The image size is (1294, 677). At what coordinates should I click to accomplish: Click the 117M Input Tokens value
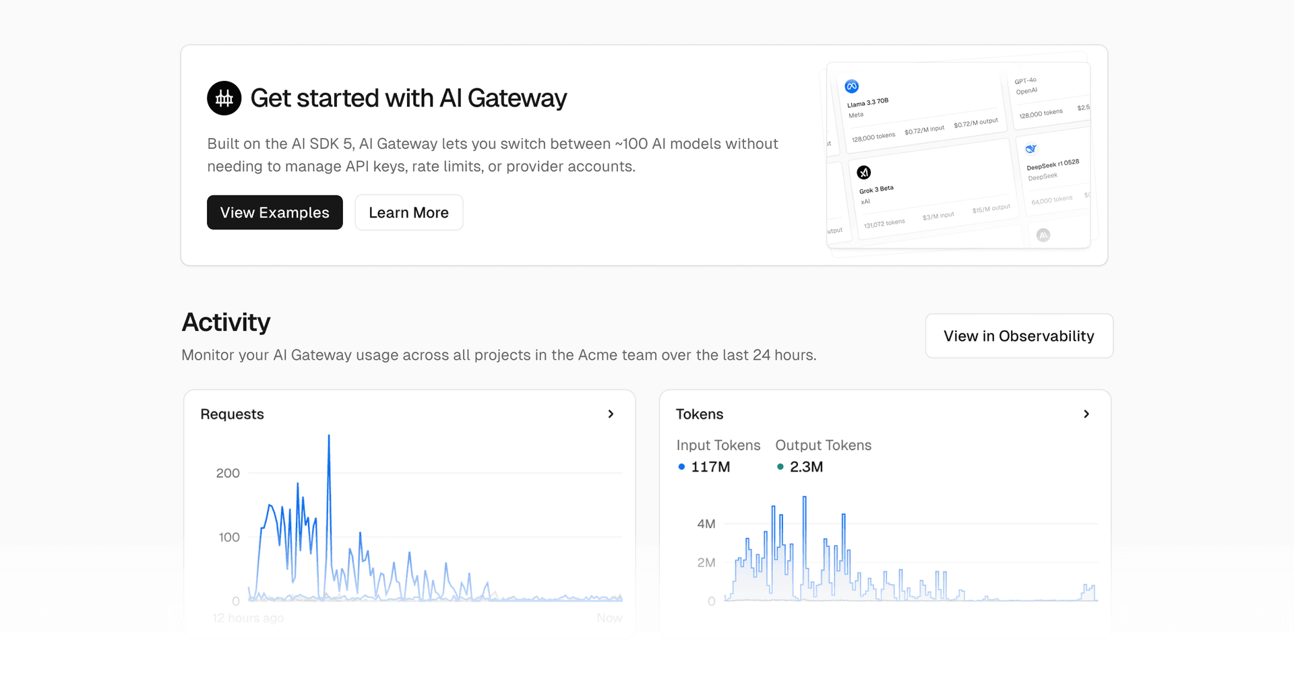pyautogui.click(x=710, y=467)
